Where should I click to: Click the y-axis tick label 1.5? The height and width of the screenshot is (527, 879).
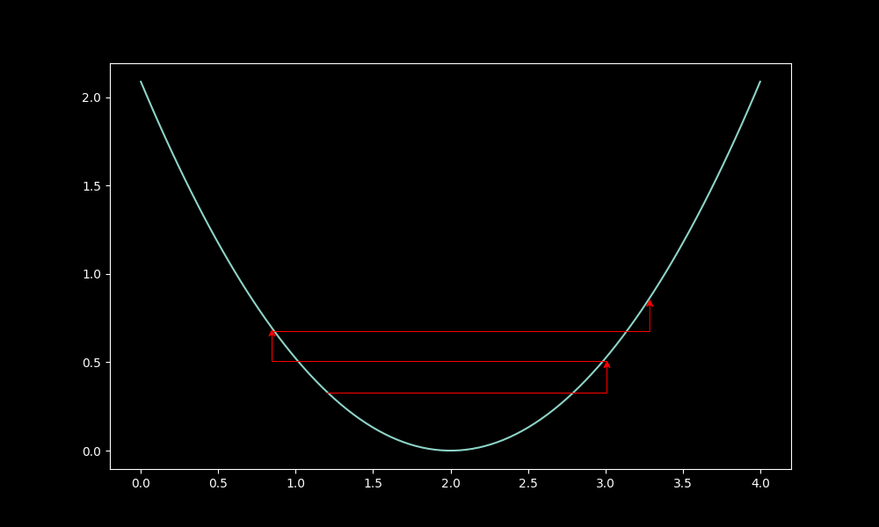pos(91,186)
